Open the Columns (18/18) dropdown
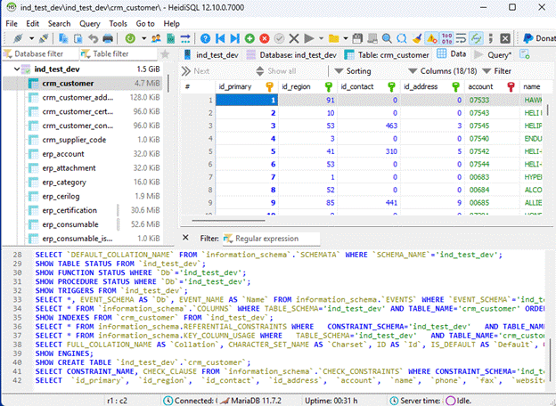Screen dimensions: 556x406 (x=442, y=71)
